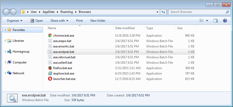The height and width of the screenshot is (107, 233).
Task: Show the preview pane icon
Action: (216, 21)
